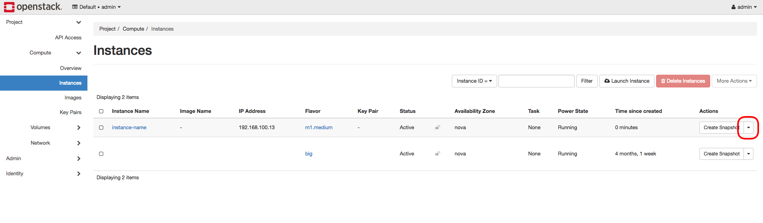
Task: Click '0 minutes' time cell
Action: click(x=626, y=128)
